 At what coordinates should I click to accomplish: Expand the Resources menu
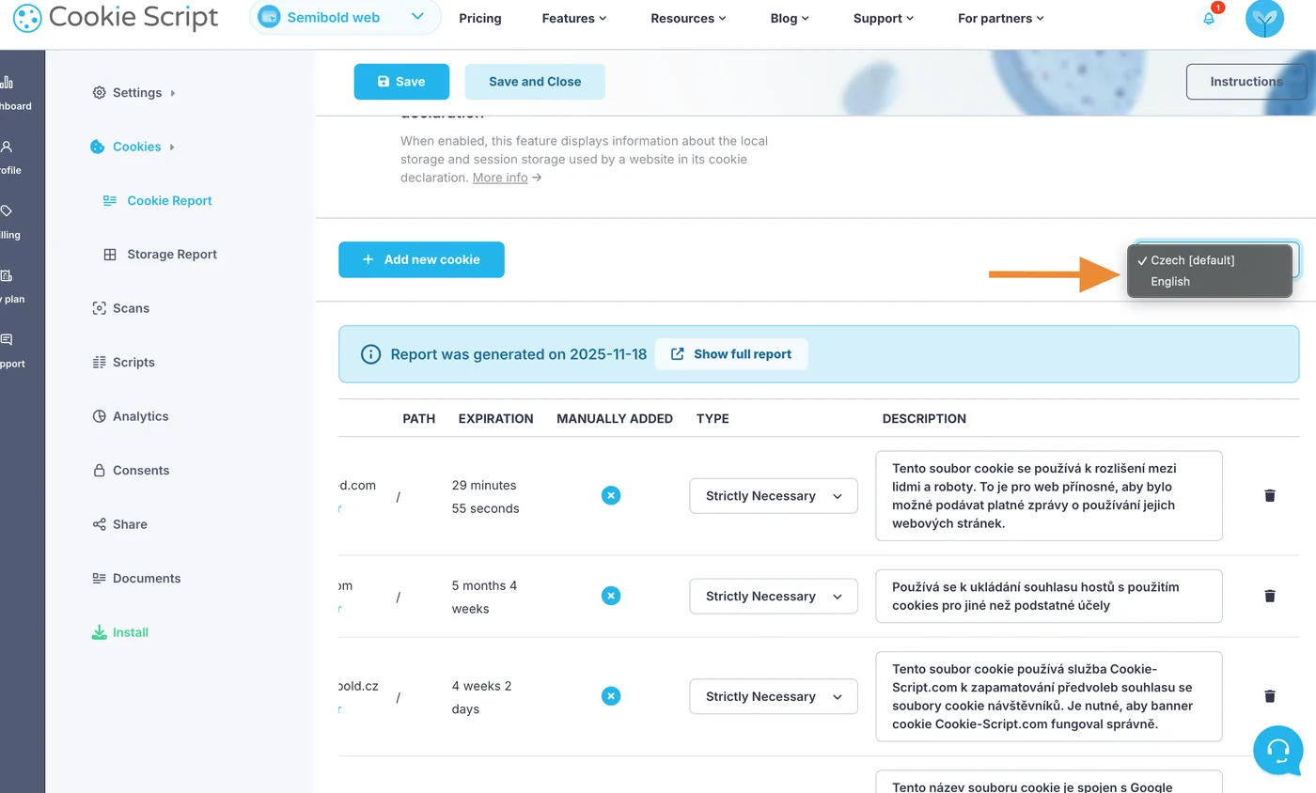click(688, 18)
